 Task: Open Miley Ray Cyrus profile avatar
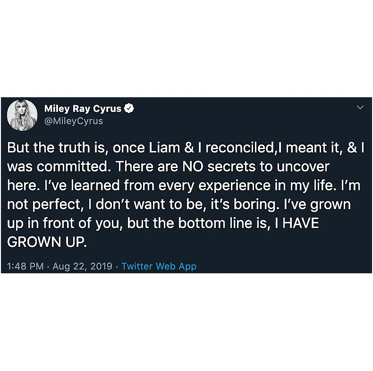pyautogui.click(x=22, y=115)
